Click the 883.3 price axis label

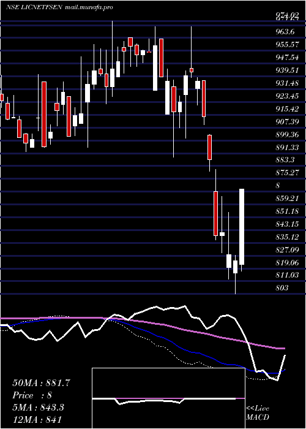click(285, 160)
